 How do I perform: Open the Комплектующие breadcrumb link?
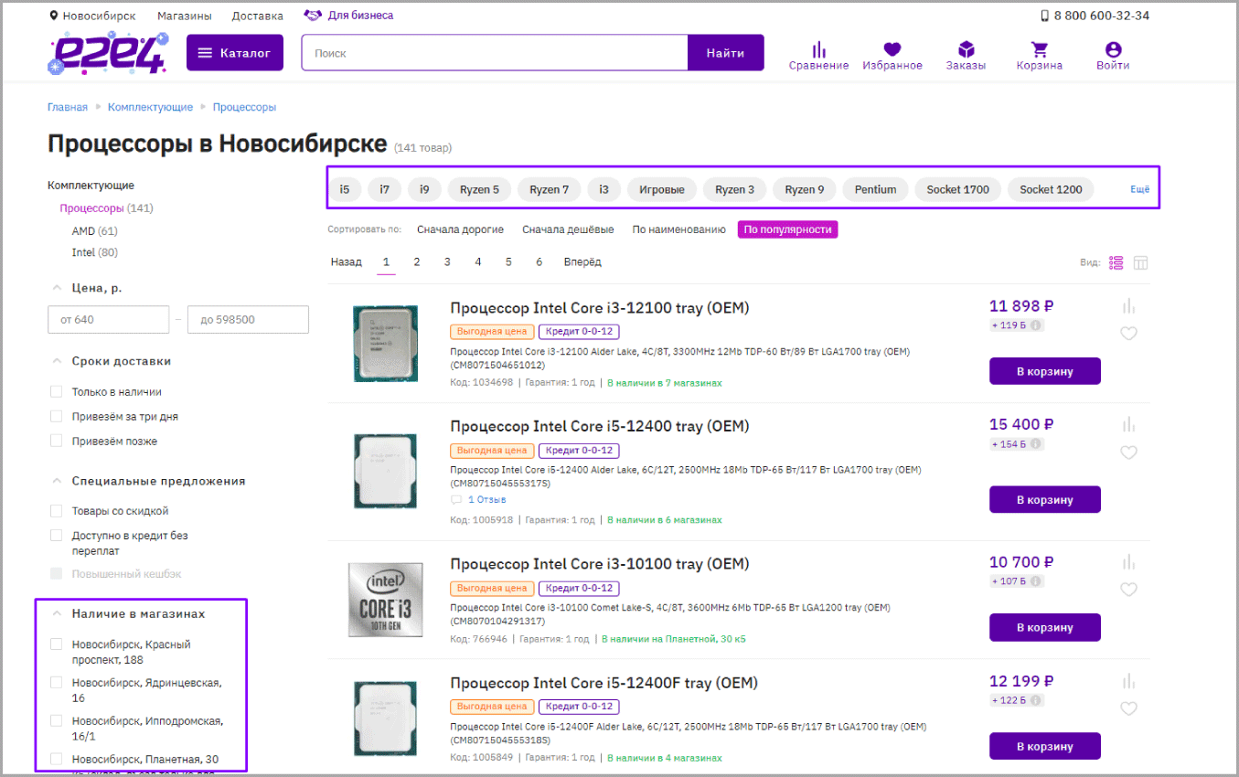pos(150,107)
